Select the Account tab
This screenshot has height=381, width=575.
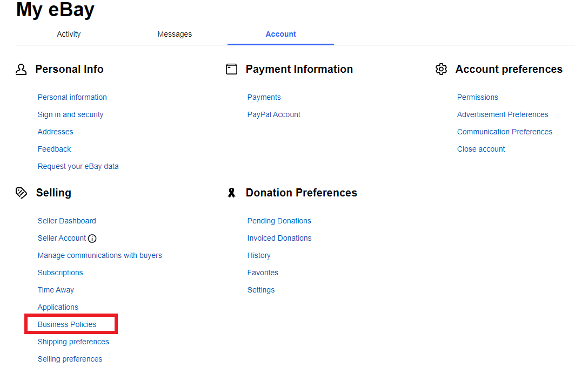tap(280, 34)
